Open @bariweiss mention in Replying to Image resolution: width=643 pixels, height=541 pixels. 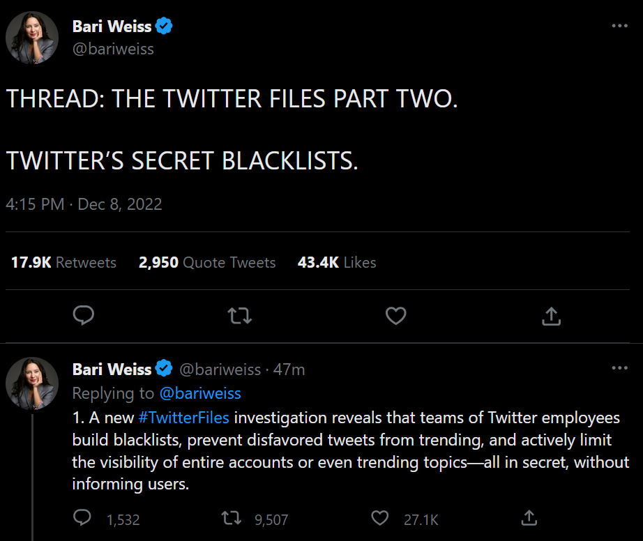click(x=200, y=393)
